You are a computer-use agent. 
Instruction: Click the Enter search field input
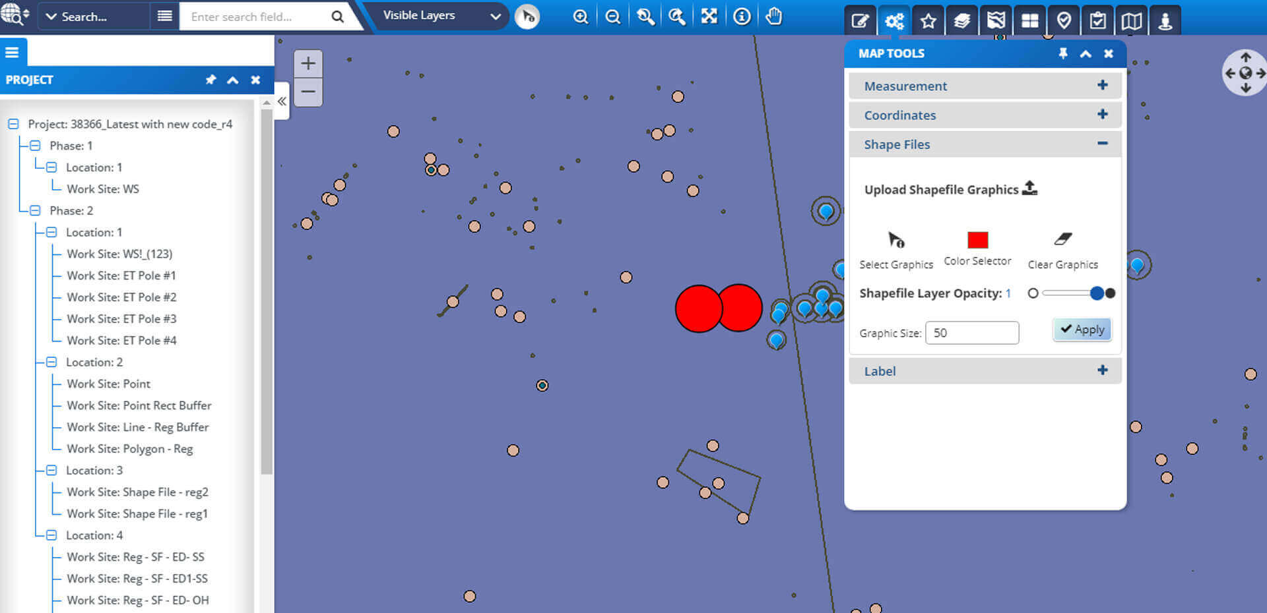point(253,16)
